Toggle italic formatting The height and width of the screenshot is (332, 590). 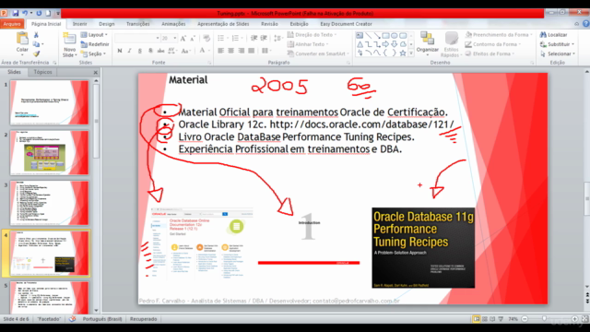pos(129,51)
